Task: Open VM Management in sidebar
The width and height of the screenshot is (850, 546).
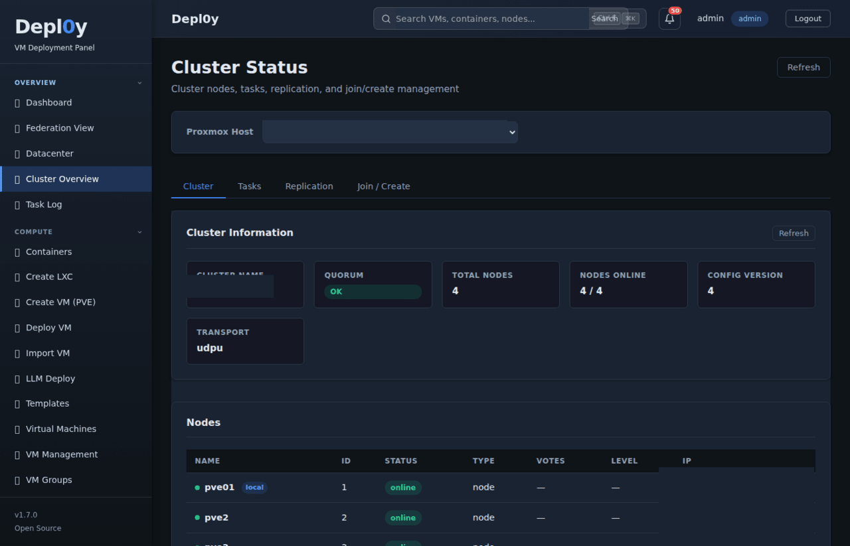Action: click(x=76, y=454)
